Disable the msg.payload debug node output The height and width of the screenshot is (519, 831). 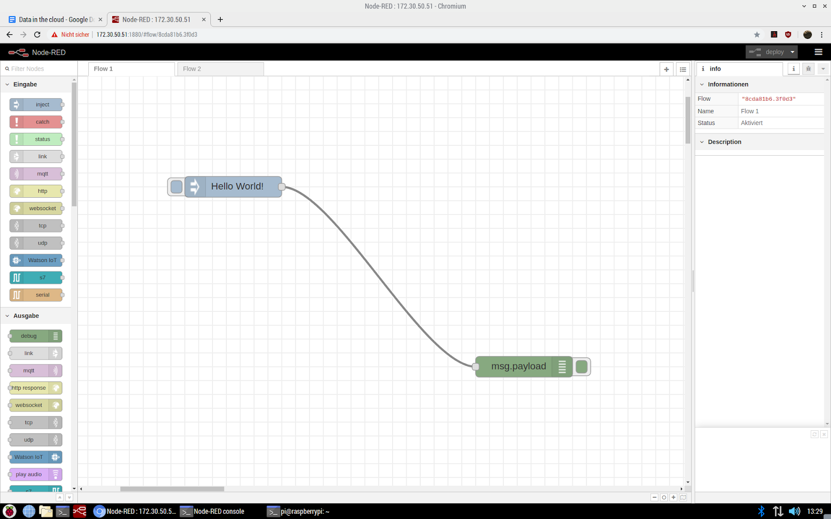pos(581,366)
